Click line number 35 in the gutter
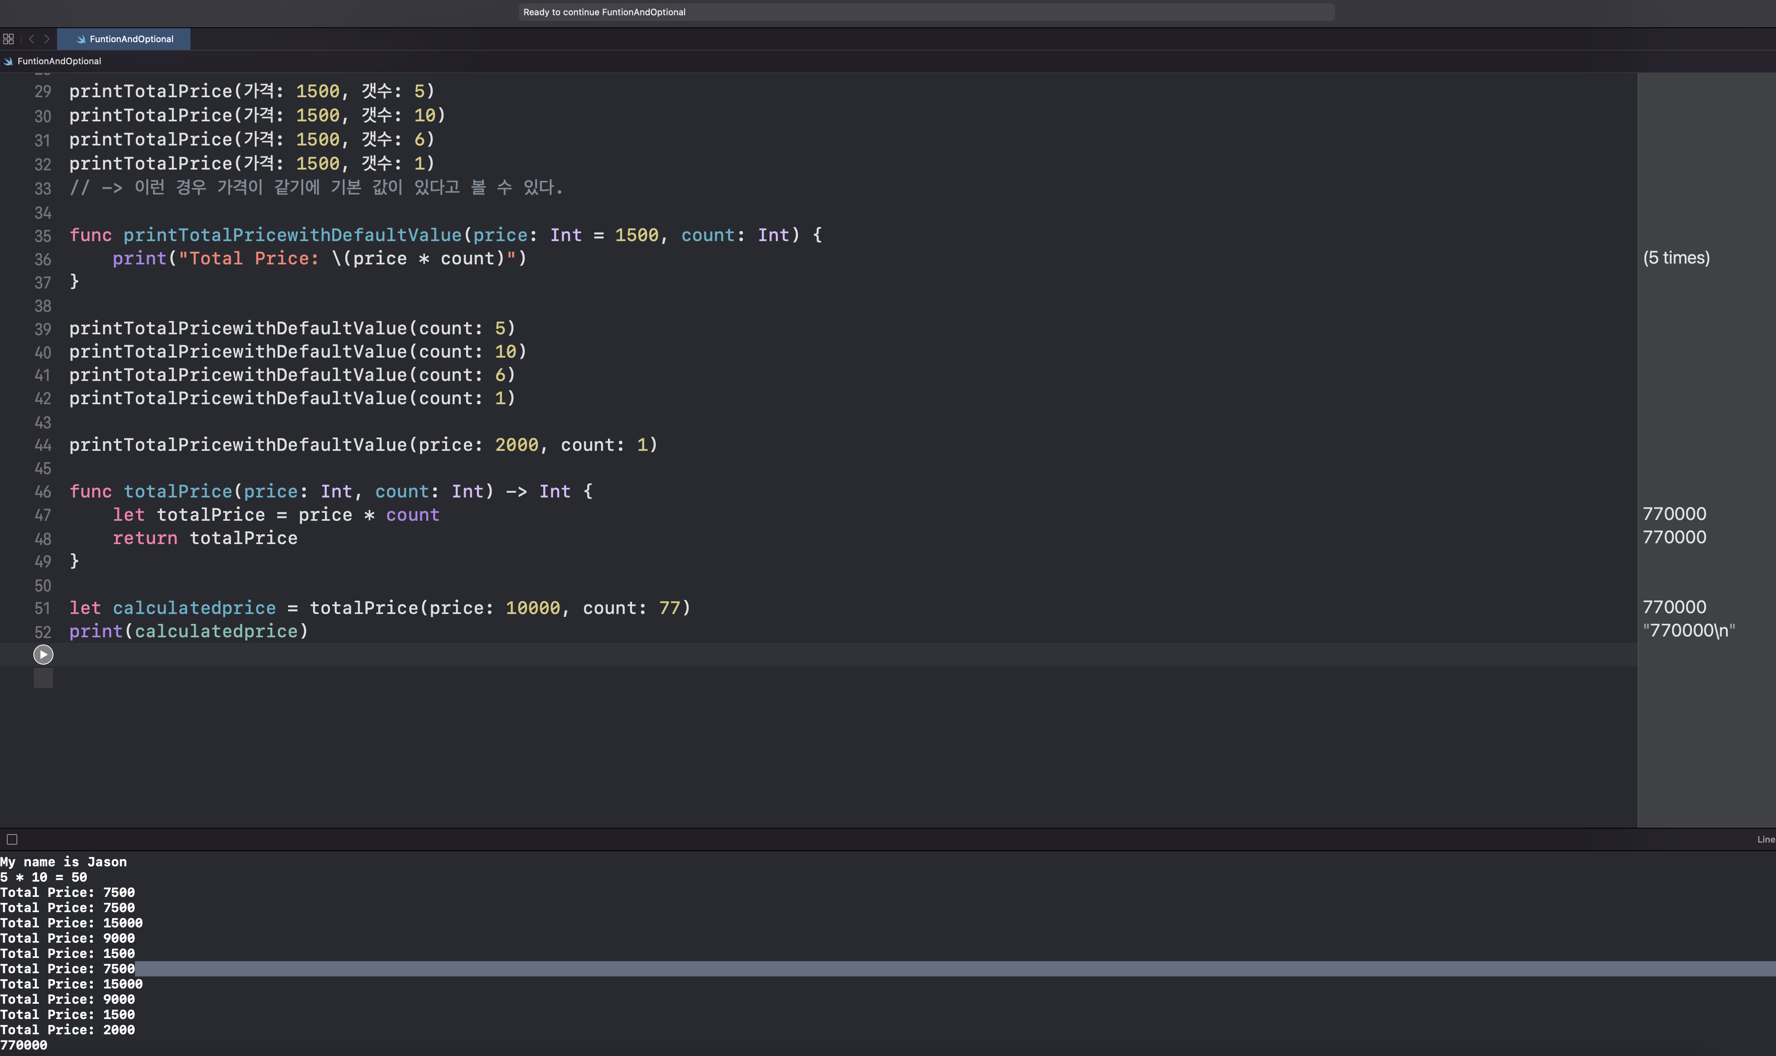Screen dimensions: 1776x1056 [x=43, y=236]
